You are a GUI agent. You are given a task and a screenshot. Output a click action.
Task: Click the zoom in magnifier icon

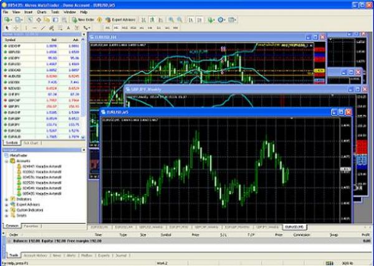click(170, 20)
